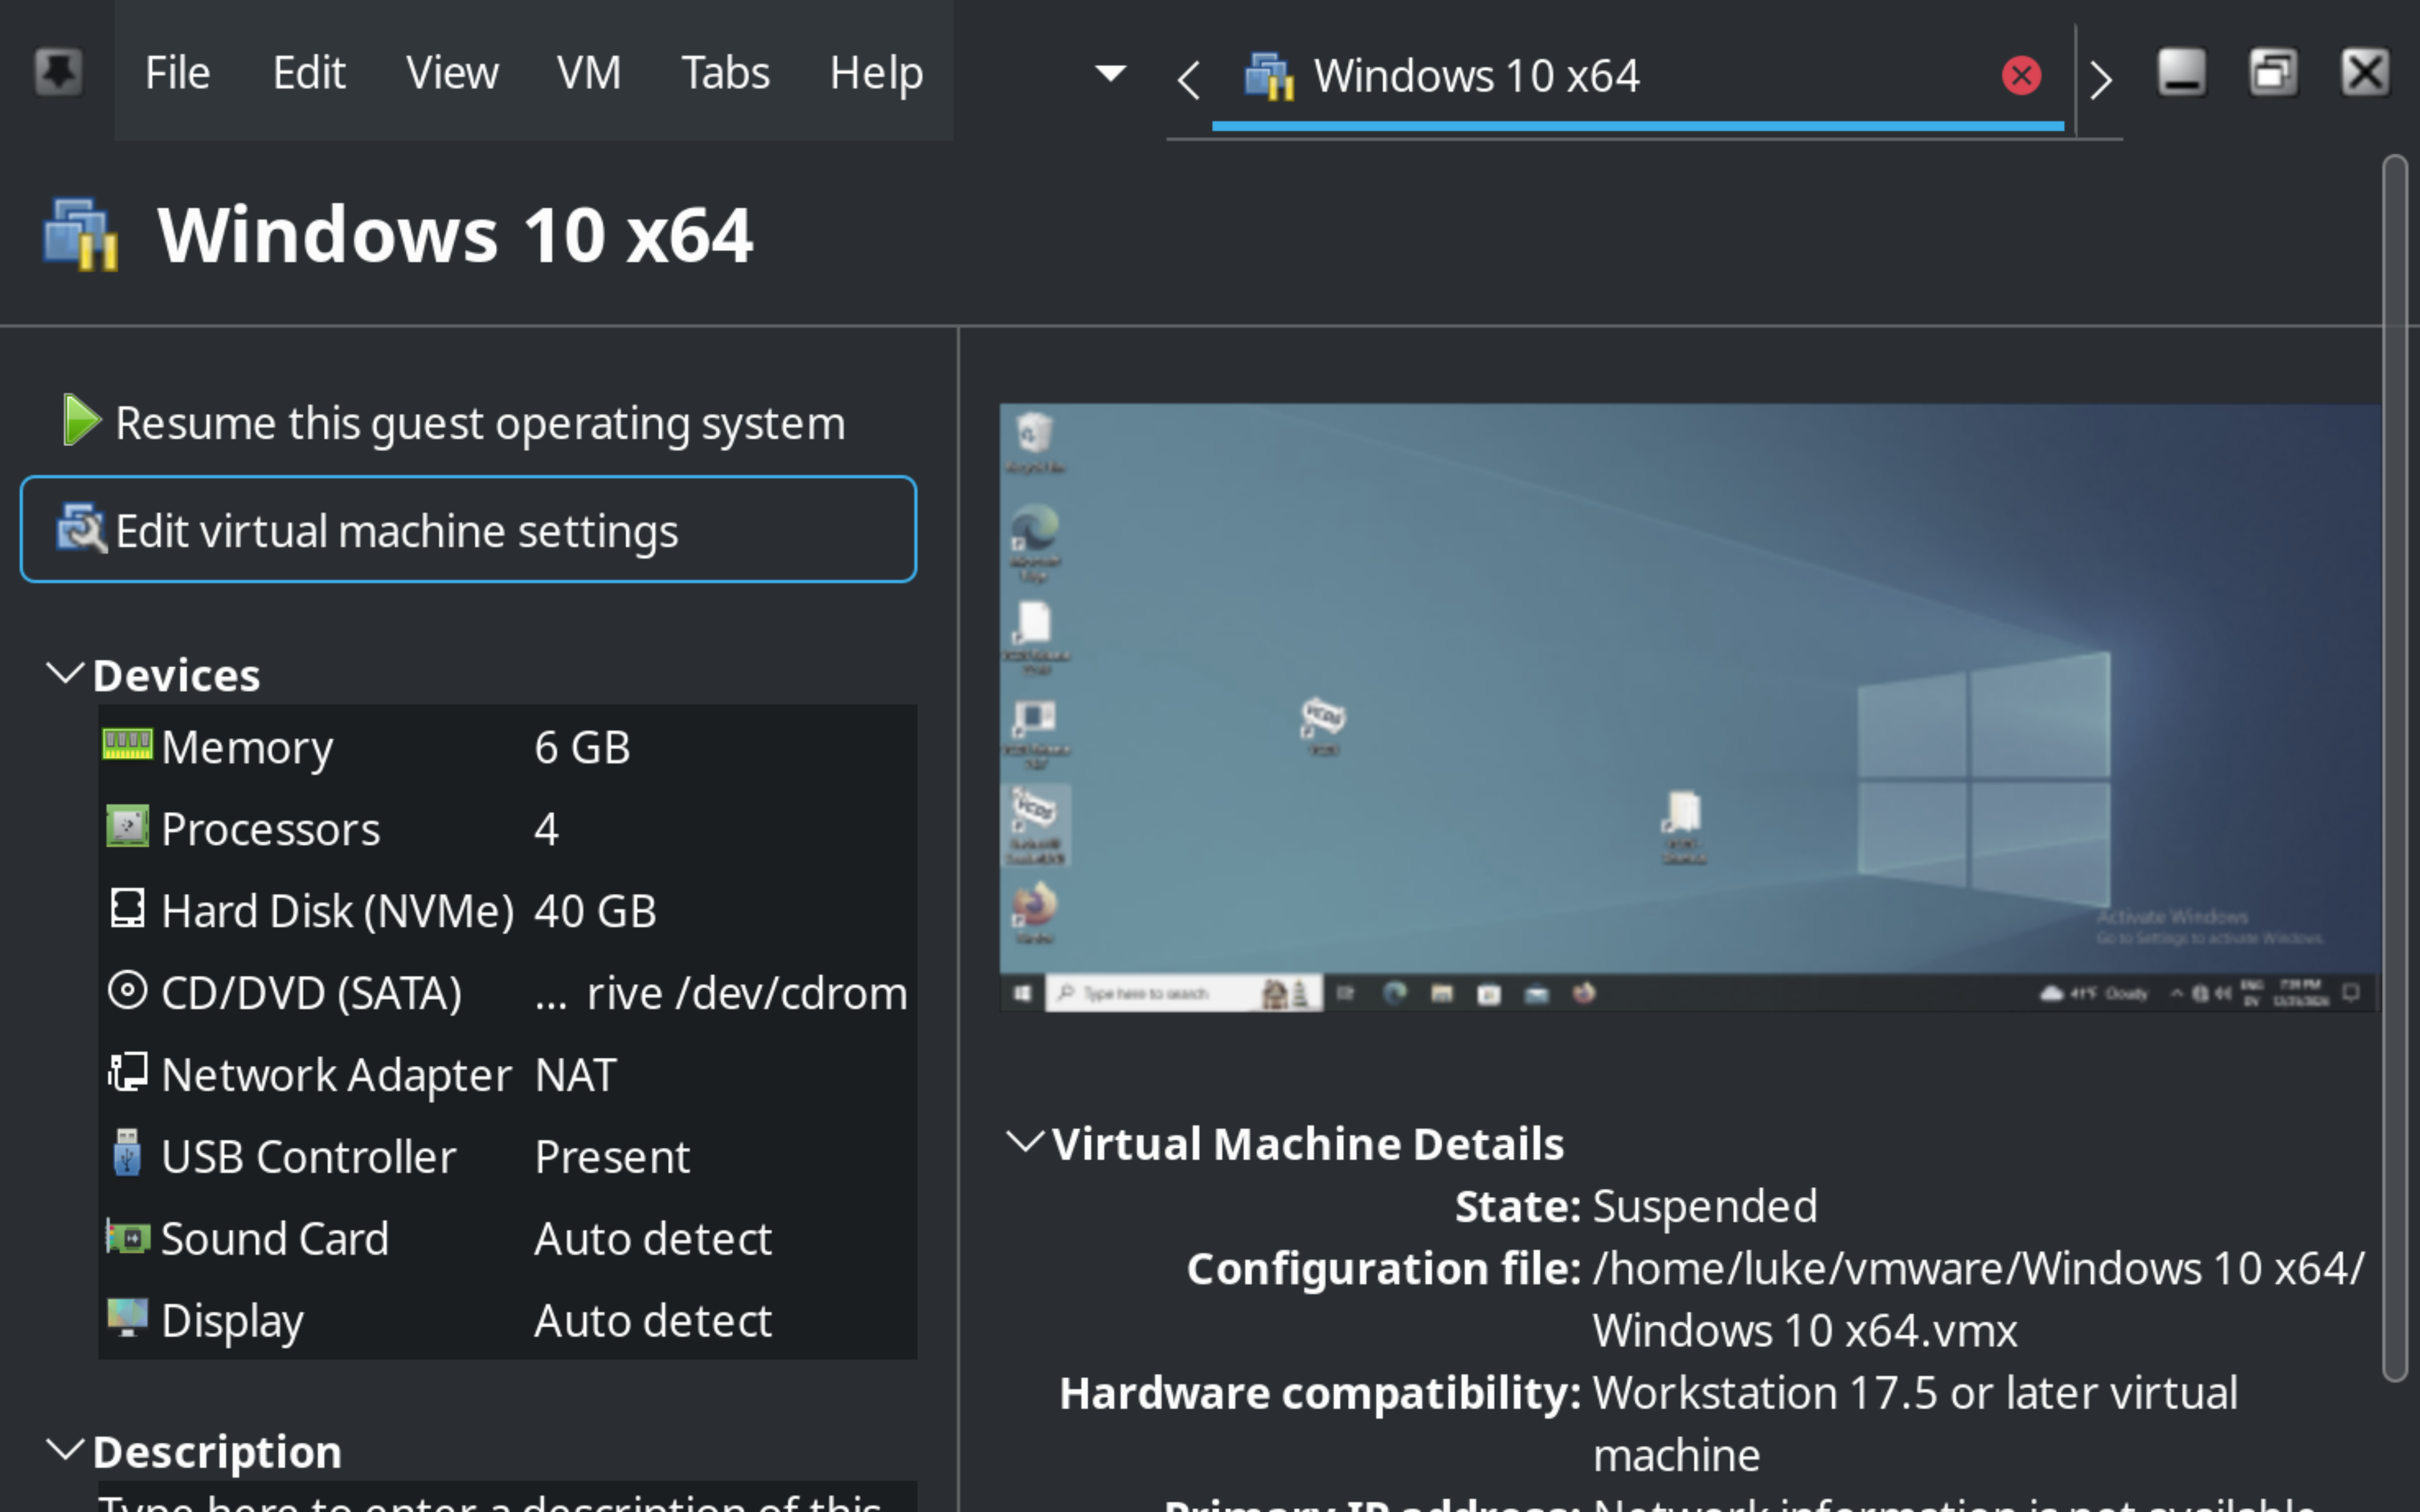Select the Processors device row
Screen dimensions: 2420x1512
[x=507, y=828]
